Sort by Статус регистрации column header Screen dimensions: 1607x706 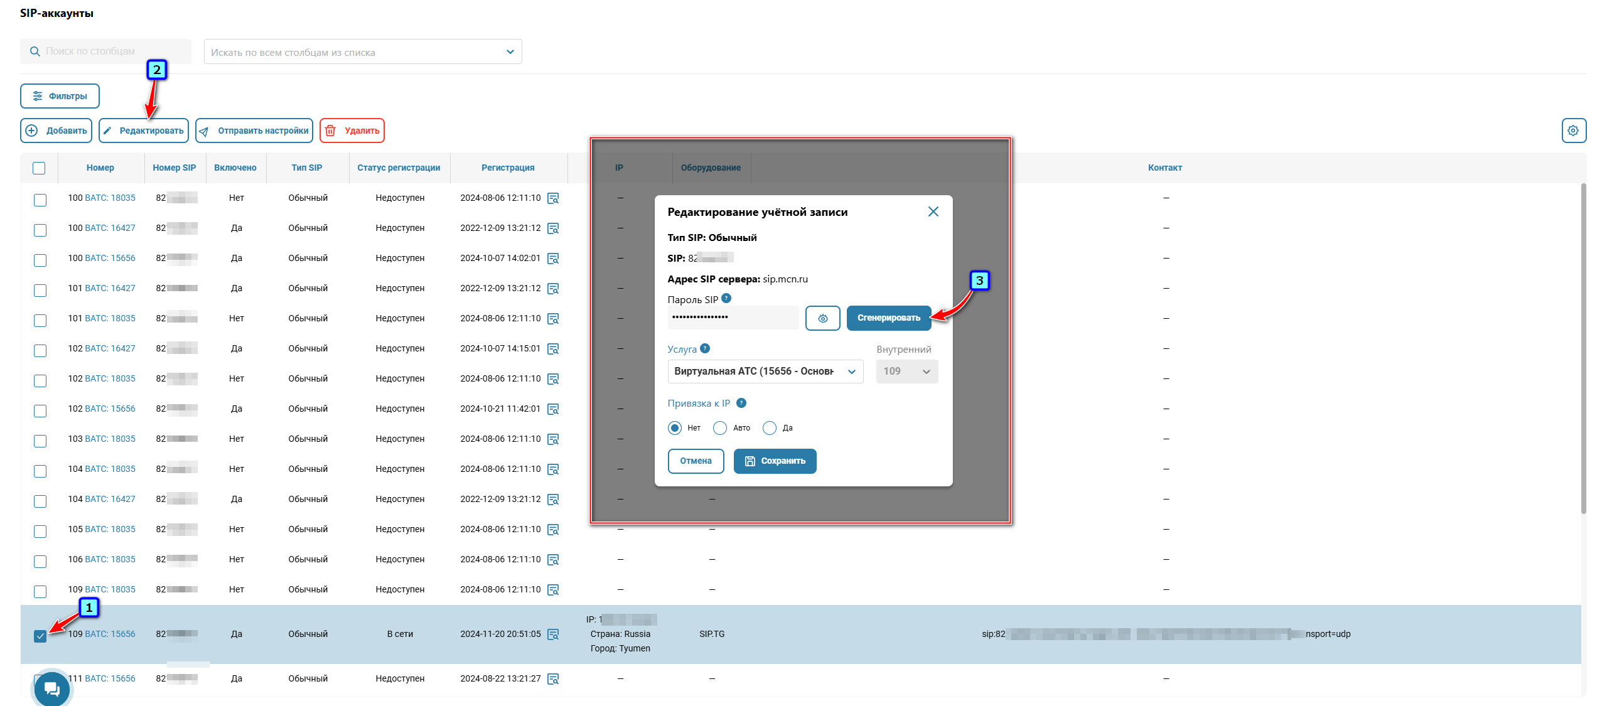point(399,168)
